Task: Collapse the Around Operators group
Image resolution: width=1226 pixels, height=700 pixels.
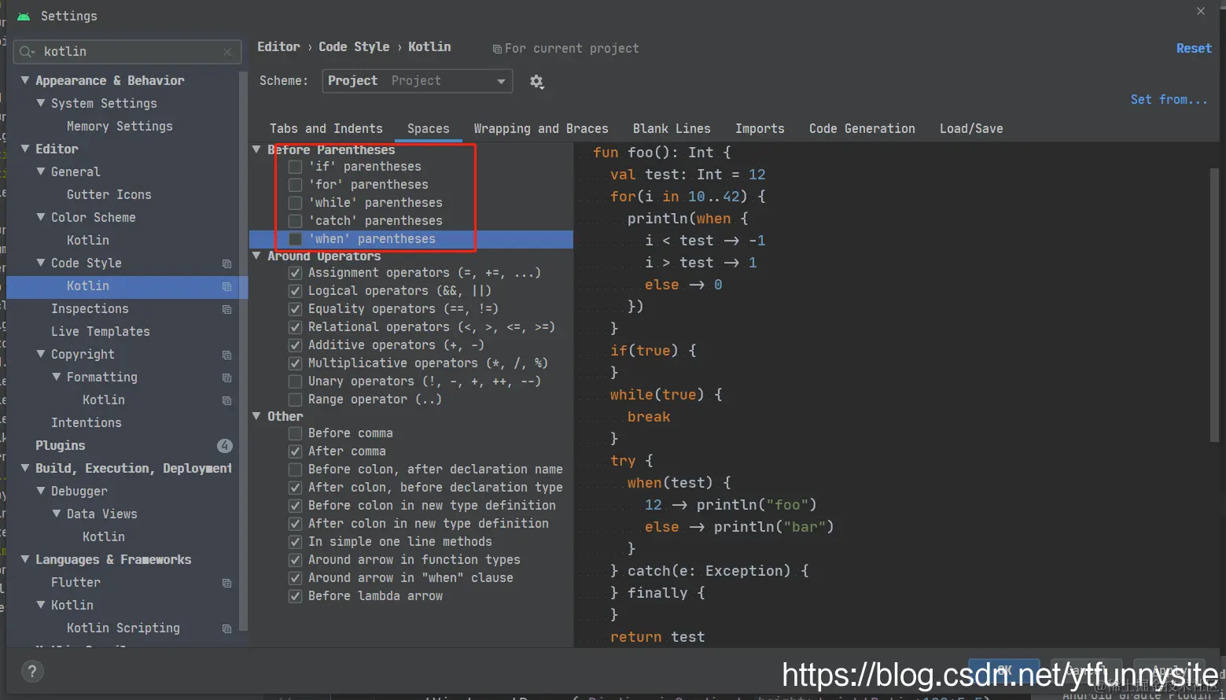Action: pos(256,256)
